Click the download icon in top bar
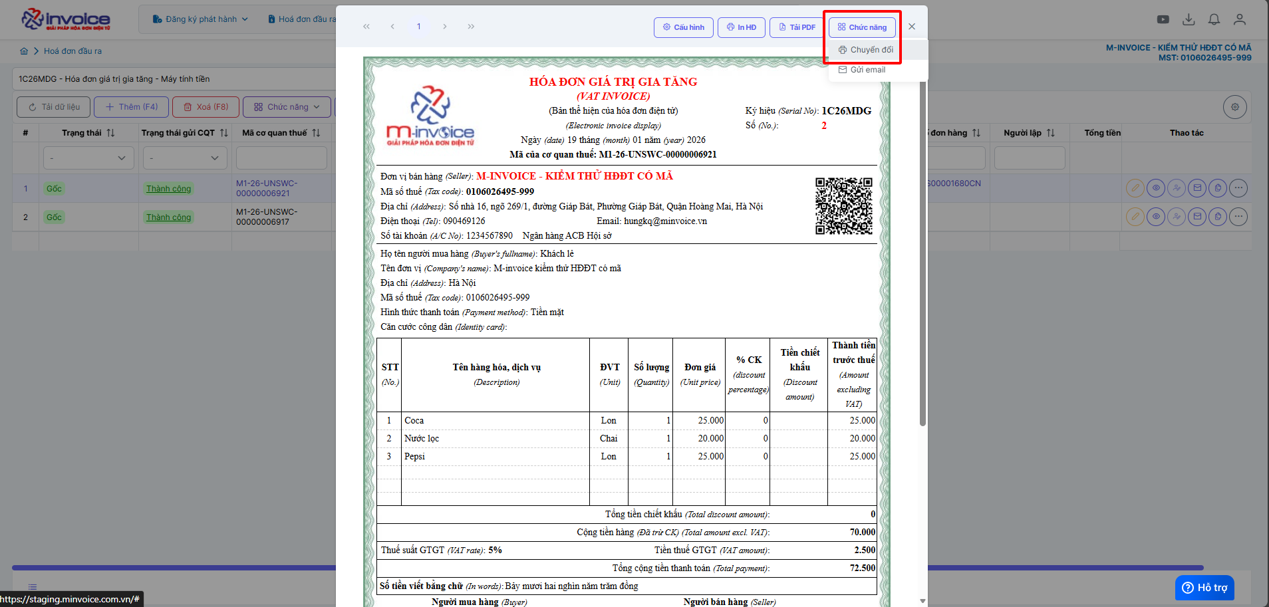The height and width of the screenshot is (607, 1269). coord(1189,20)
